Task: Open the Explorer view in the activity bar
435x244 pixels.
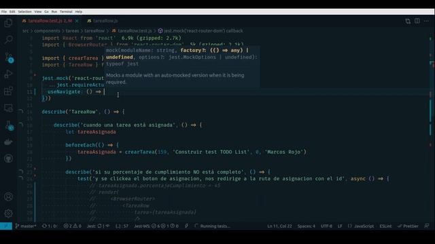Action: (8, 23)
